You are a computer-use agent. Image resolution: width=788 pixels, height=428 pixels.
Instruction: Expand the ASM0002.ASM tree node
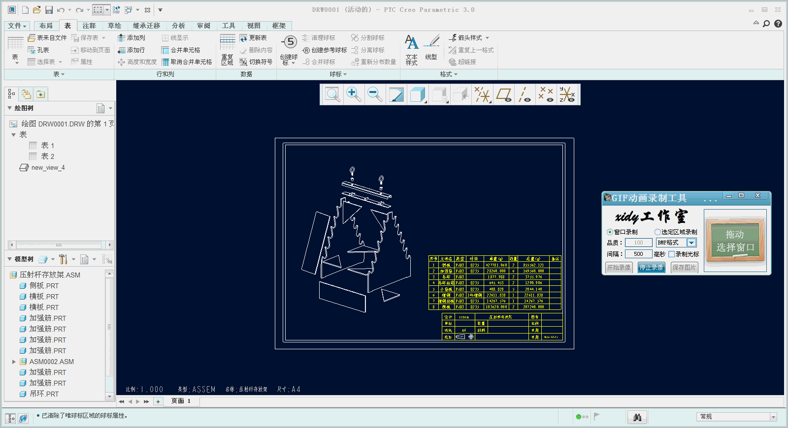pyautogui.click(x=14, y=362)
